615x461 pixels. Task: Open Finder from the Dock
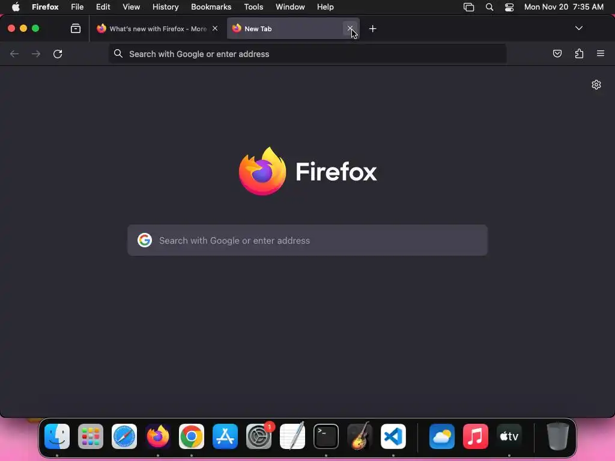[x=57, y=436]
